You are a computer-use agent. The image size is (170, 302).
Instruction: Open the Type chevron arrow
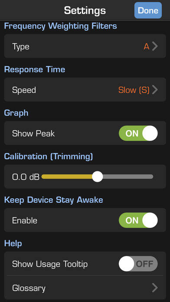tap(155, 46)
